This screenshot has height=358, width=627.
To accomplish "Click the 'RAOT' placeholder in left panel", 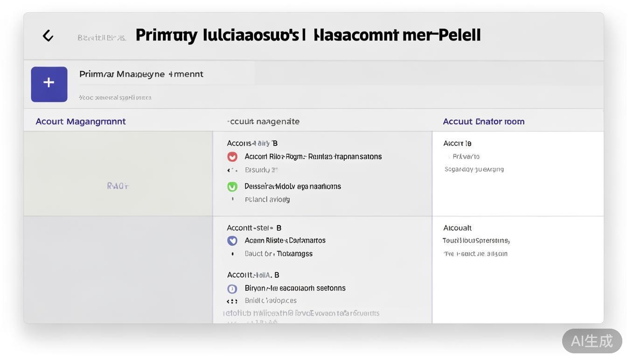I will coord(118,186).
